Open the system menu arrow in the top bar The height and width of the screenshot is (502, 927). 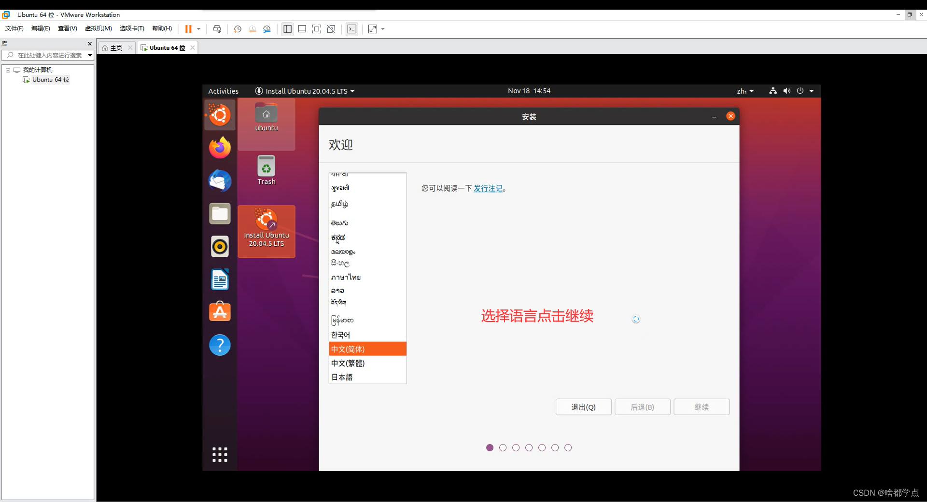(812, 91)
